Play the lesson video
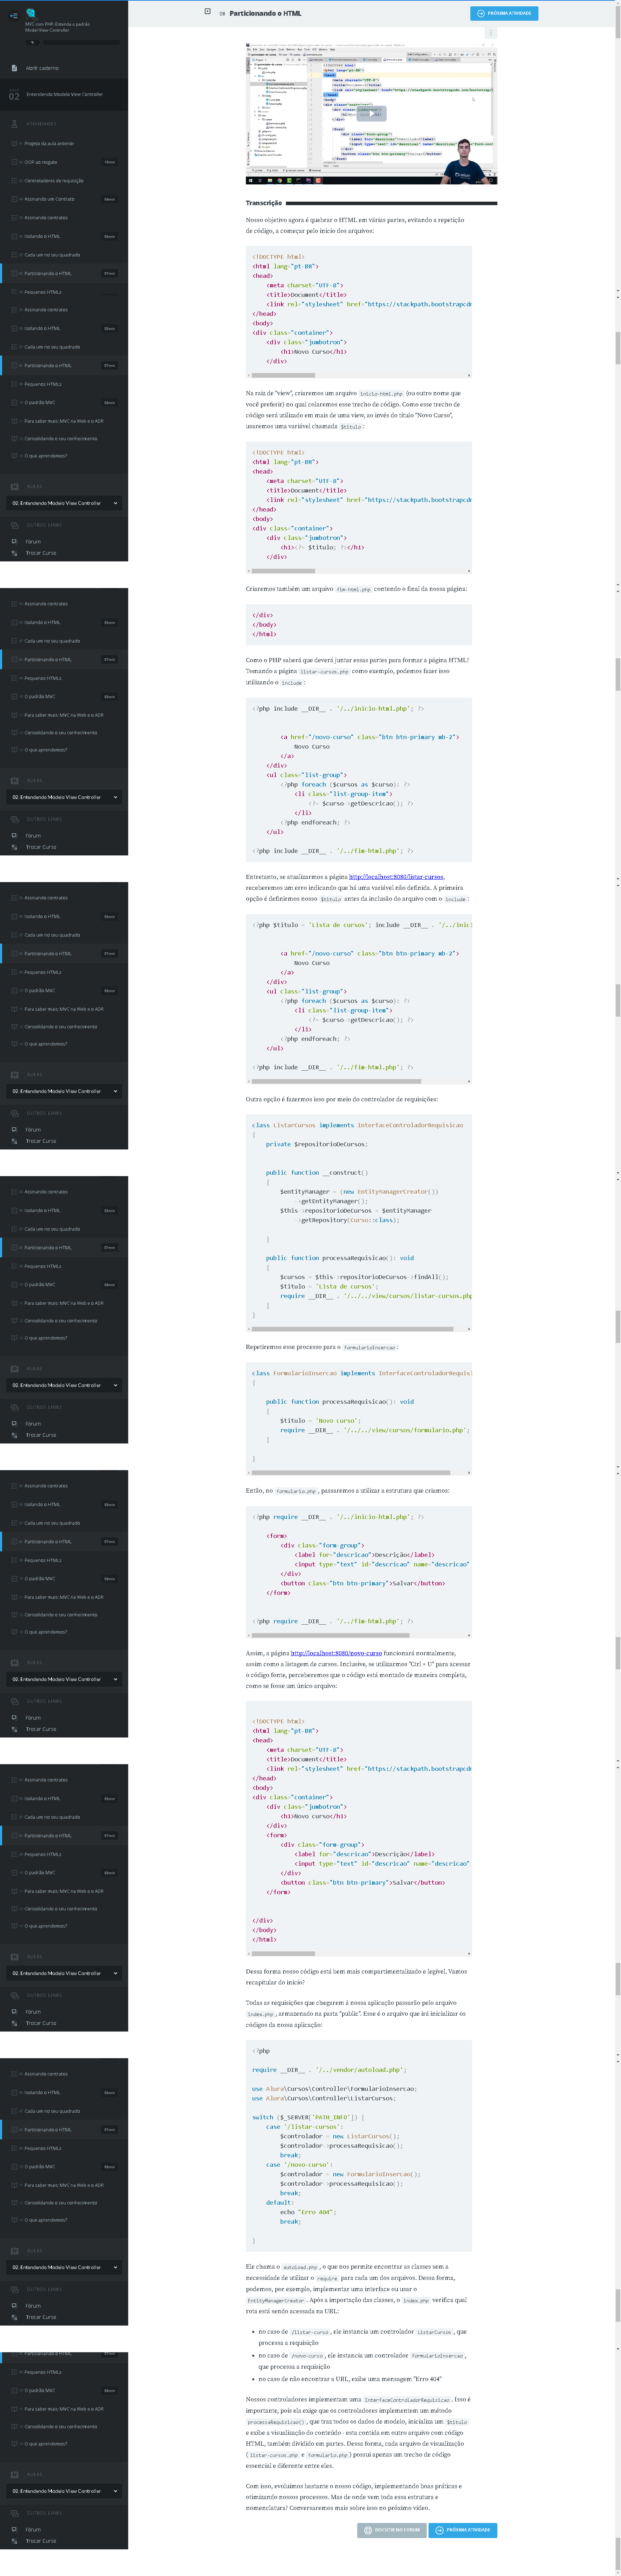Image resolution: width=621 pixels, height=2576 pixels. (x=371, y=113)
